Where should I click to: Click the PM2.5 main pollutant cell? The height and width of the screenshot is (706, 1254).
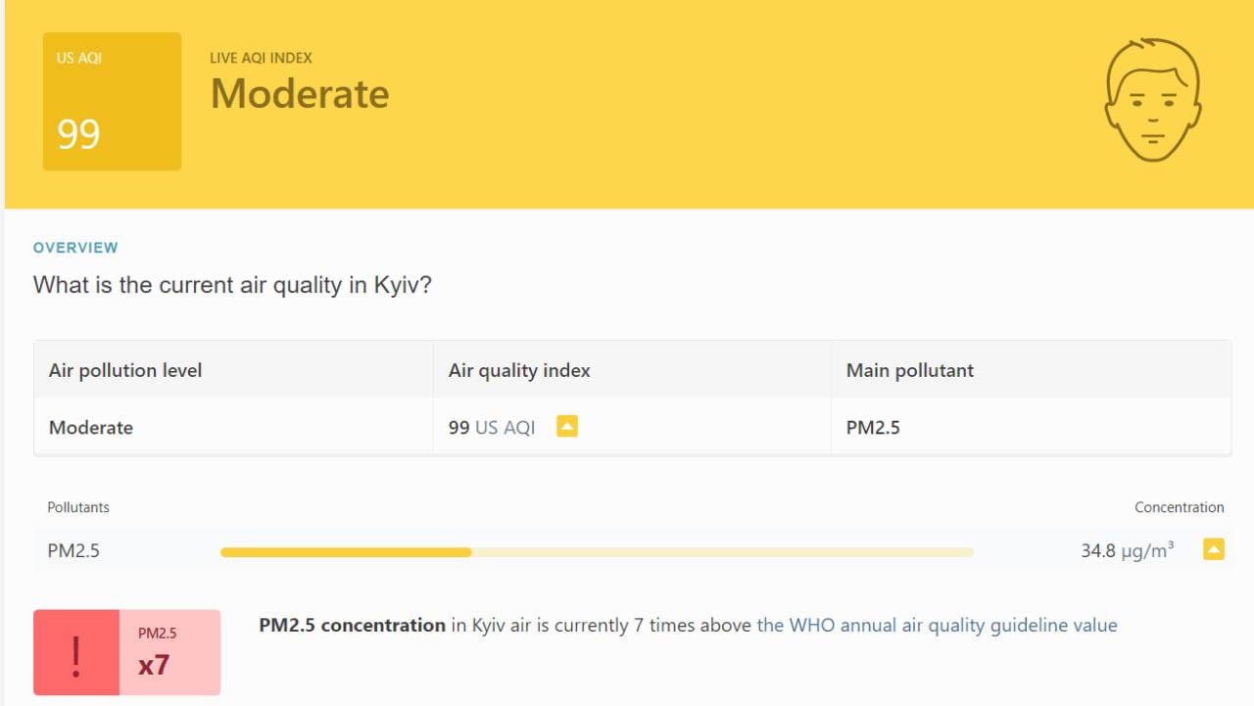873,428
